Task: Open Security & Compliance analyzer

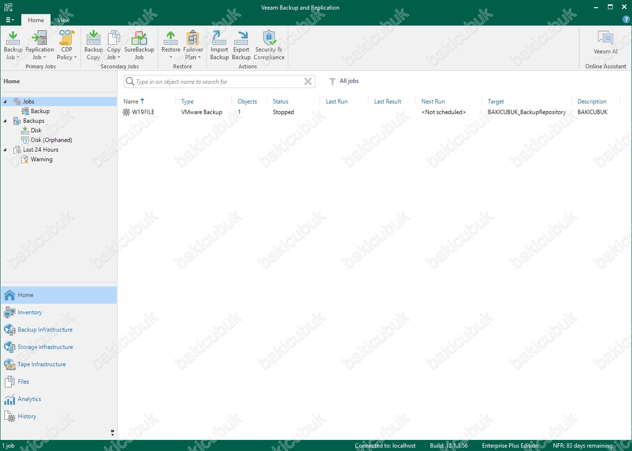Action: pos(269,45)
